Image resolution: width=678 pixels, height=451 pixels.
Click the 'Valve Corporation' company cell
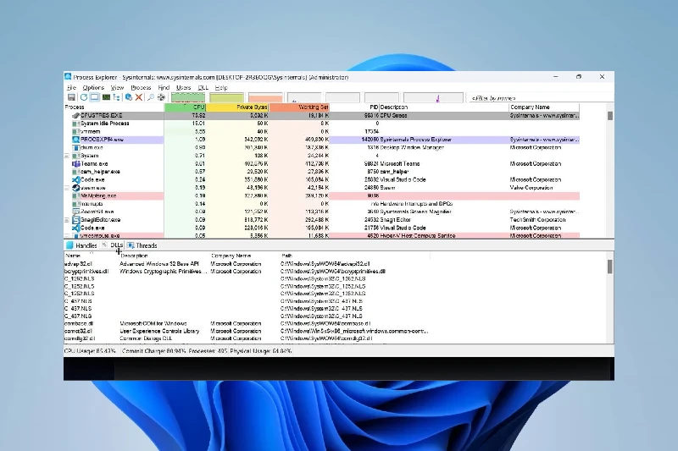coord(531,188)
